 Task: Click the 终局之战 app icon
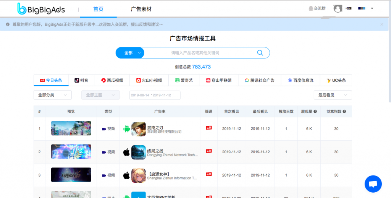[x=138, y=152]
